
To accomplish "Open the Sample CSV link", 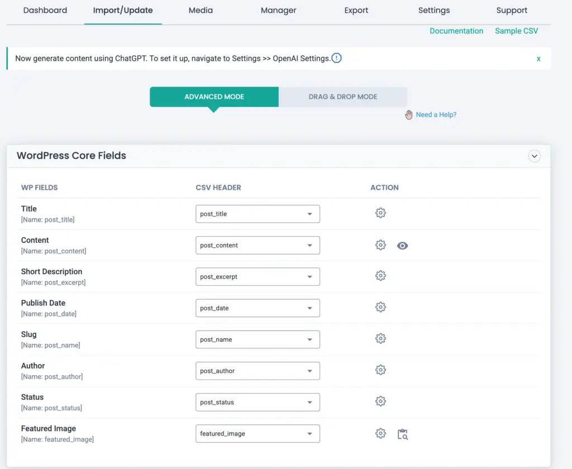I will (516, 31).
